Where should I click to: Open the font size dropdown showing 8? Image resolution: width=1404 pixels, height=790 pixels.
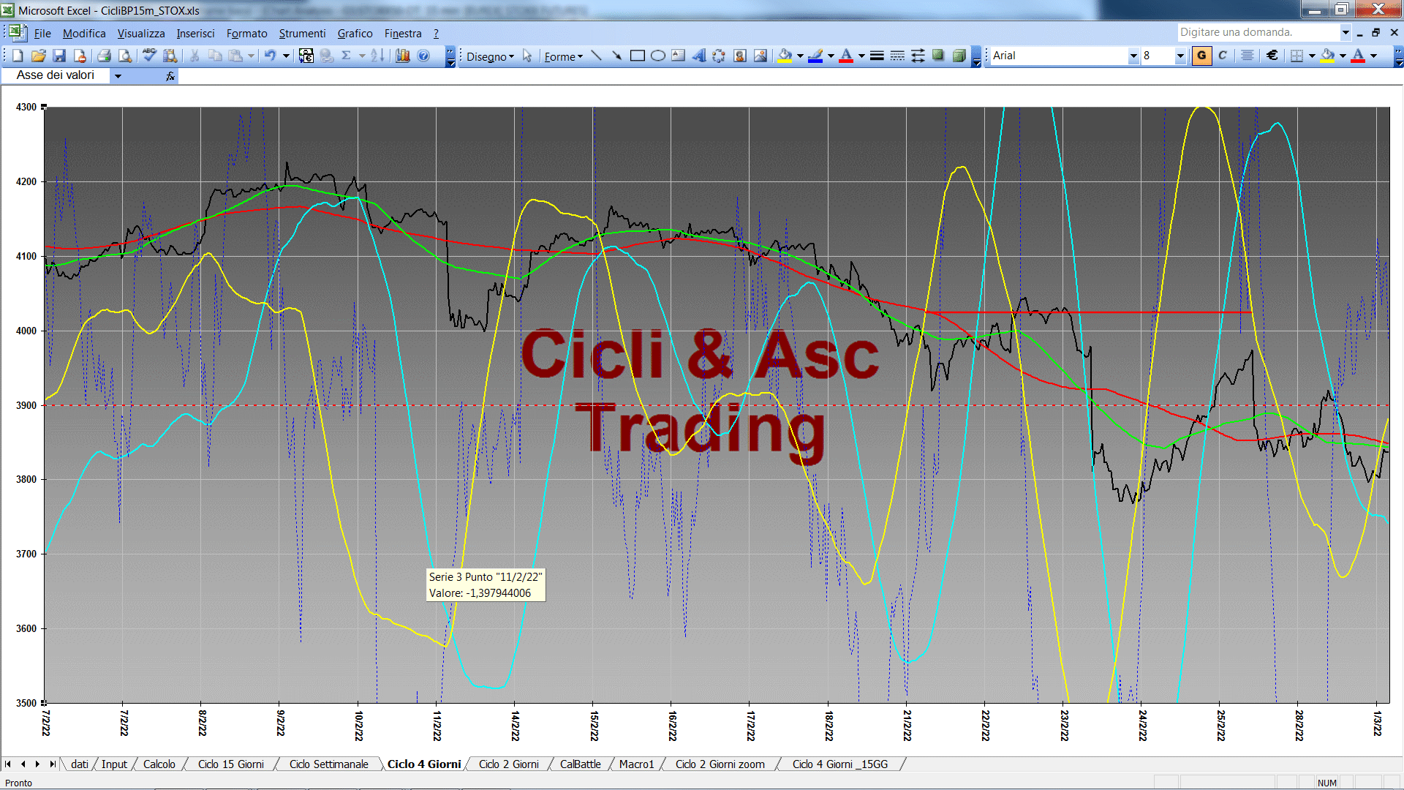[x=1180, y=56]
